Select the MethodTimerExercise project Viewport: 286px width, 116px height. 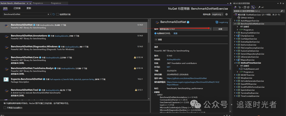pos(251,63)
